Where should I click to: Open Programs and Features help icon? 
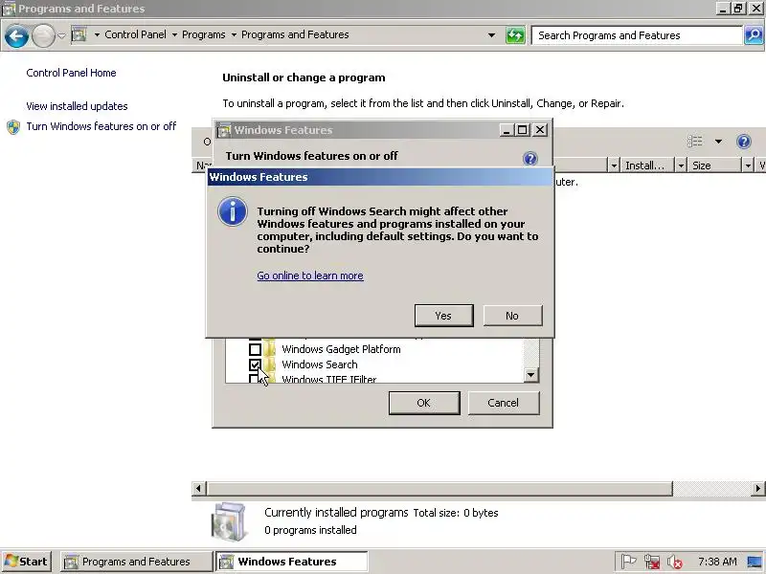[744, 142]
